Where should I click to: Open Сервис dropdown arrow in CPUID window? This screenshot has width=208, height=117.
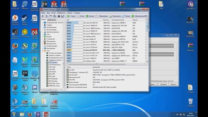[157, 84]
